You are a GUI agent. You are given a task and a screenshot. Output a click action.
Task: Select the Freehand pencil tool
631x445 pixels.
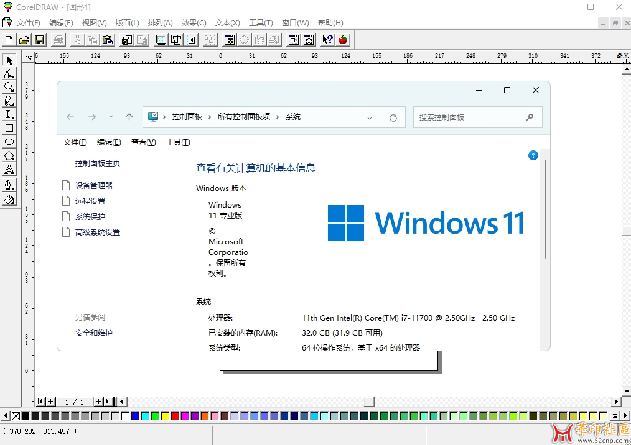[x=9, y=101]
